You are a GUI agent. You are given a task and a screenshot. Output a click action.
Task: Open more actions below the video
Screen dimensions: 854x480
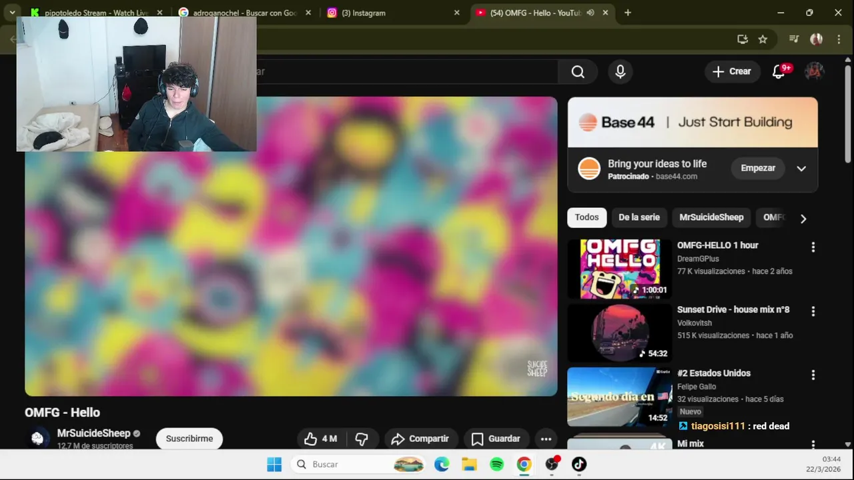coord(546,439)
